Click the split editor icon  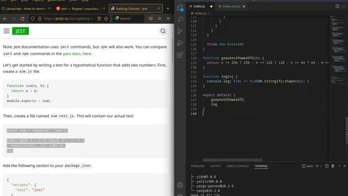pos(337,6)
